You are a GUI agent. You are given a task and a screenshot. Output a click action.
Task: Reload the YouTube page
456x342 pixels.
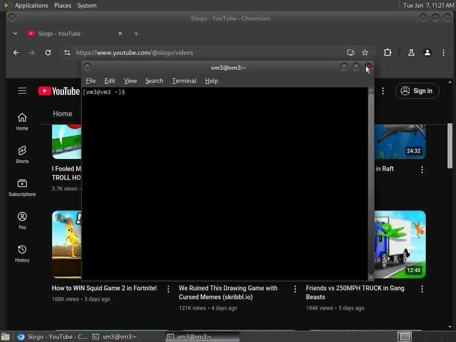(48, 53)
